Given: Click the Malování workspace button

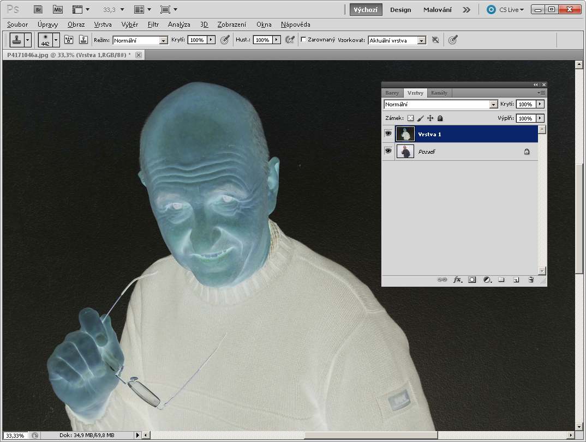Looking at the screenshot, I should pyautogui.click(x=438, y=10).
